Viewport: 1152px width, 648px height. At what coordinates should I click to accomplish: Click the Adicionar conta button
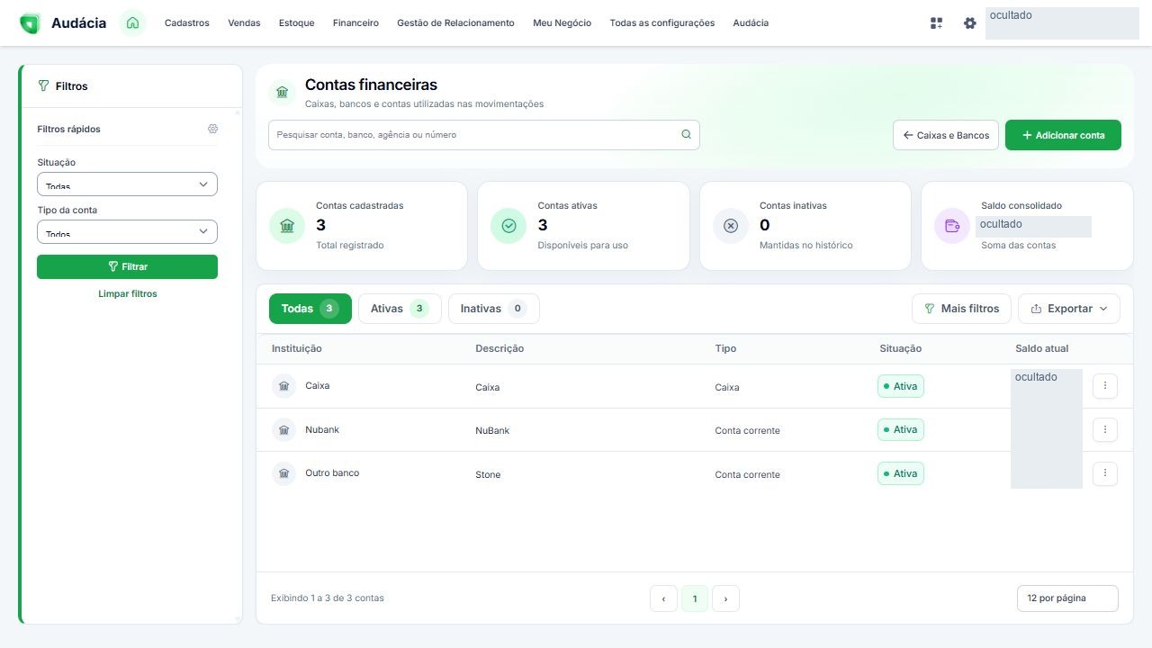[x=1063, y=135]
